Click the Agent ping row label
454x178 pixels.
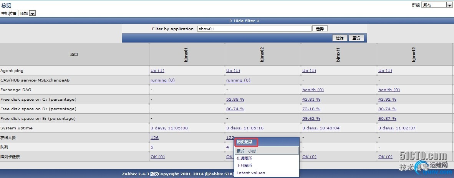coord(12,71)
